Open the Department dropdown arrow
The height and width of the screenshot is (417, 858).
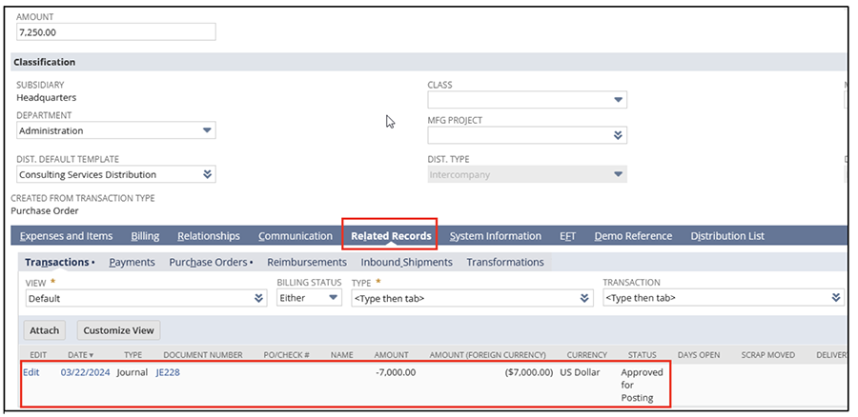(x=207, y=131)
